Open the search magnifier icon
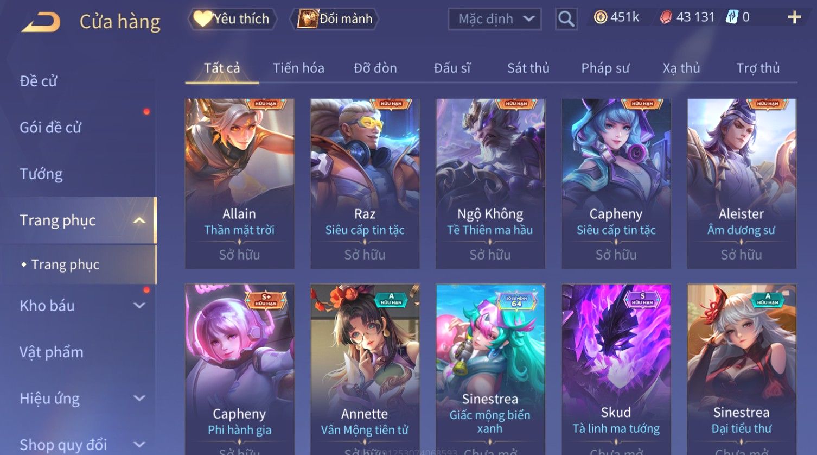The height and width of the screenshot is (455, 817). pos(566,19)
